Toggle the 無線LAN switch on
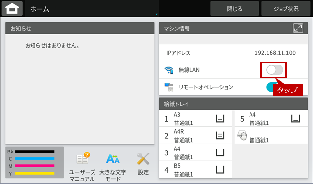Image resolution: width=313 pixels, height=184 pixels. coord(275,70)
